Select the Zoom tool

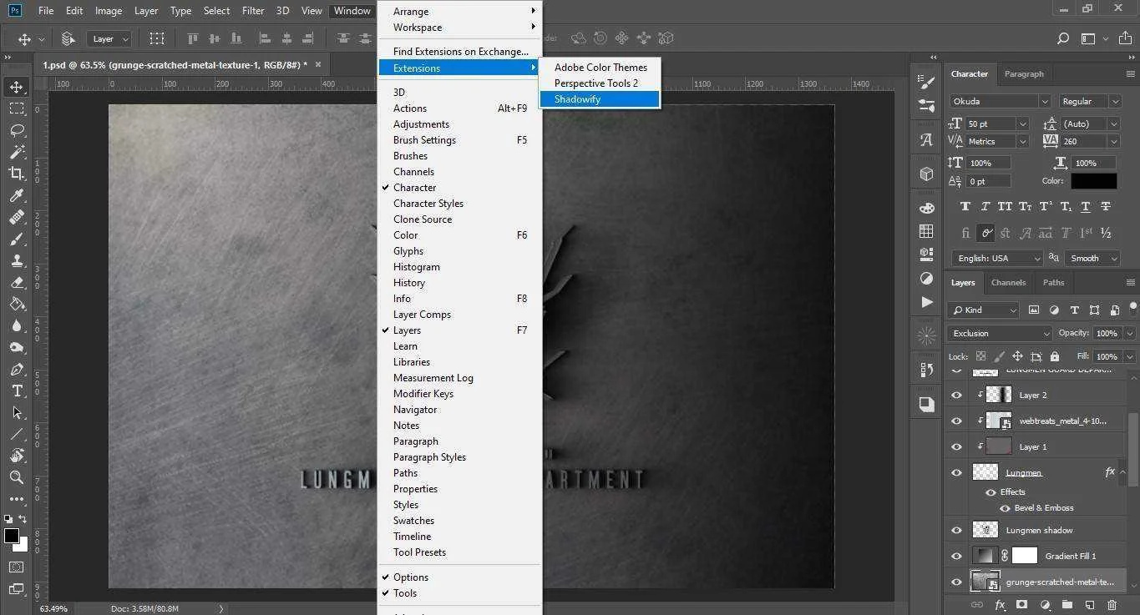tap(17, 477)
